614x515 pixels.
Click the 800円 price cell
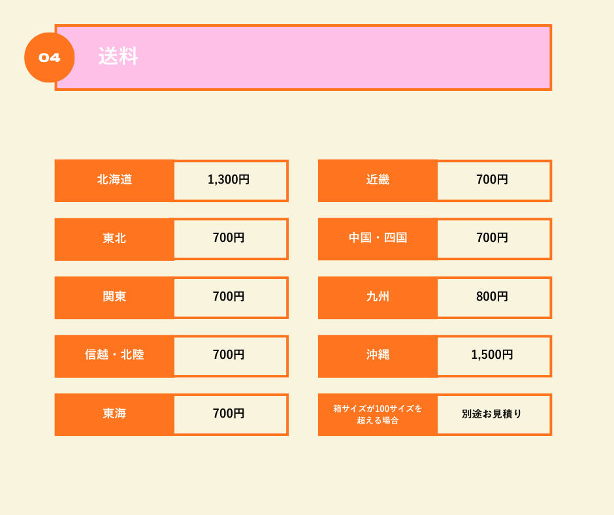click(x=493, y=297)
